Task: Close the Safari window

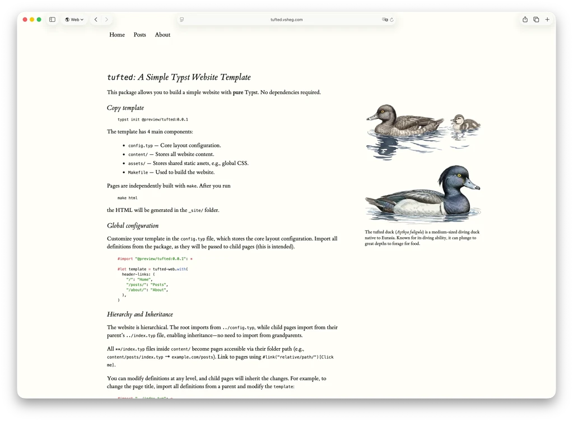Action: pyautogui.click(x=25, y=20)
